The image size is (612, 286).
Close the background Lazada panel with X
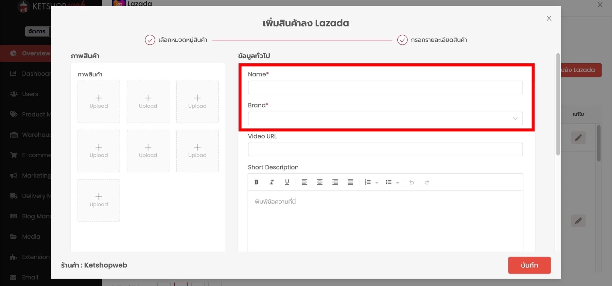600,5
